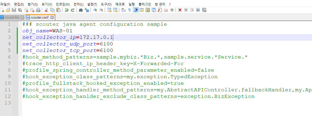312x116 pixels.
Task: Click the Close All documents icon
Action: tap(32, 10)
